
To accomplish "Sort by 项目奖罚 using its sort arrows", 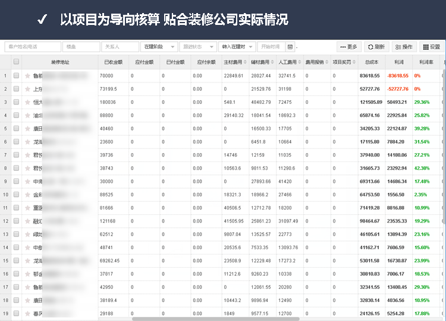I will tap(354, 62).
